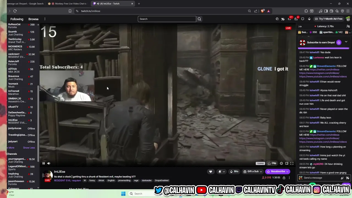Open Whispers speech bubble icon
Screen dimensions: 352x198
[303, 19]
